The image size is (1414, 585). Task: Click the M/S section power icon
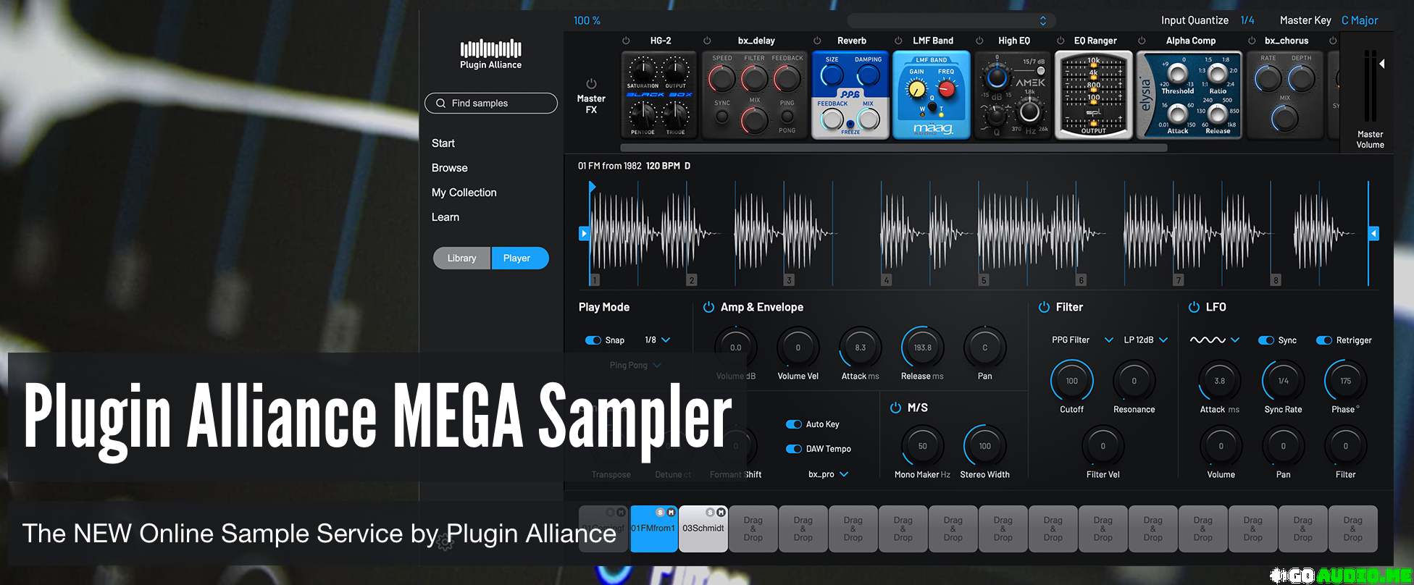895,408
